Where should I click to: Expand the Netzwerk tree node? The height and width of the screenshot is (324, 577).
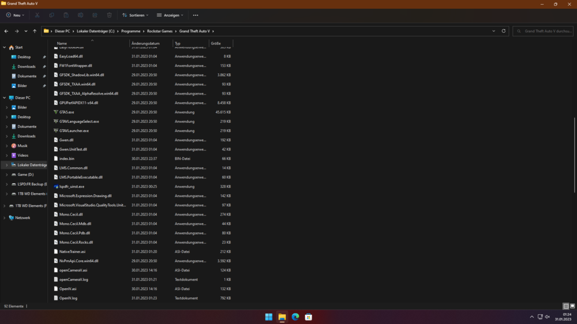5,218
